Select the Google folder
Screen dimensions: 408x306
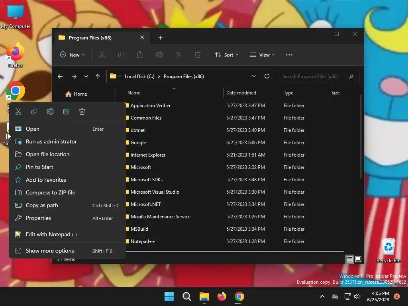pos(138,143)
